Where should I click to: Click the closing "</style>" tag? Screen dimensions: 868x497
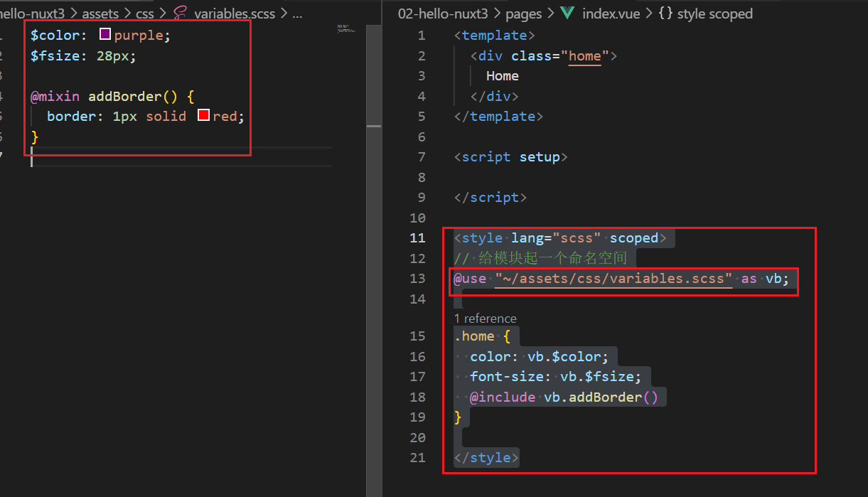(x=486, y=458)
